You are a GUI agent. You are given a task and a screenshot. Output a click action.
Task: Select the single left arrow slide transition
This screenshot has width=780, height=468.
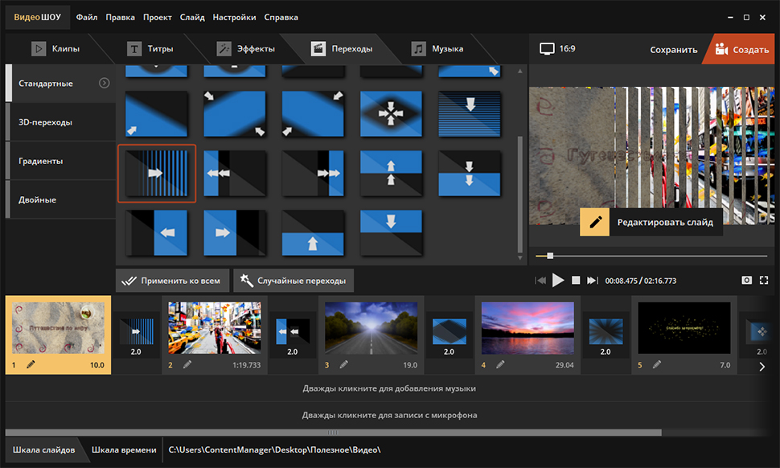(157, 232)
